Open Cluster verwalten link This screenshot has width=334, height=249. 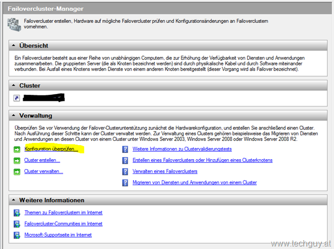pos(44,171)
